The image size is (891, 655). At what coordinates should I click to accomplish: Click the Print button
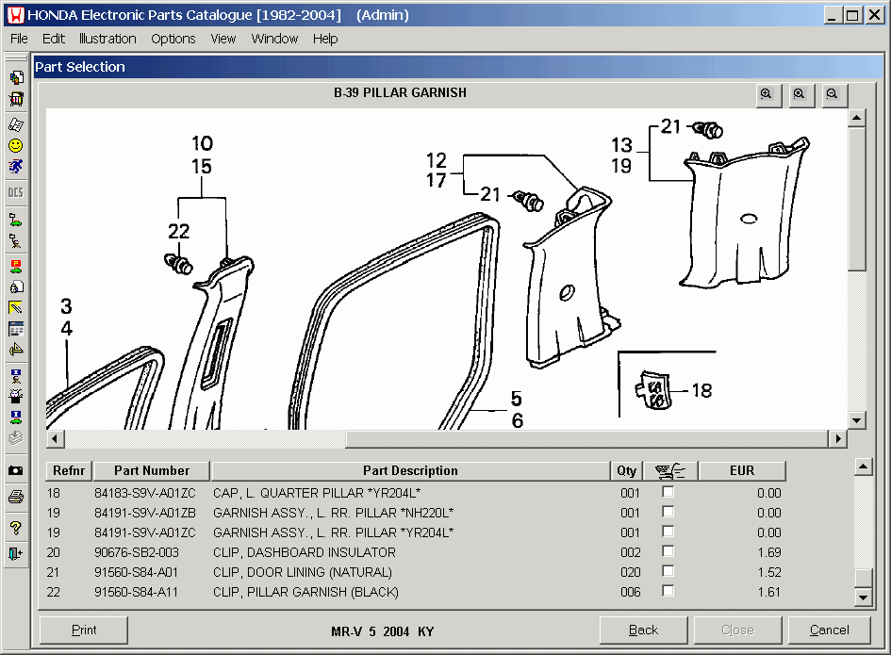coord(84,630)
